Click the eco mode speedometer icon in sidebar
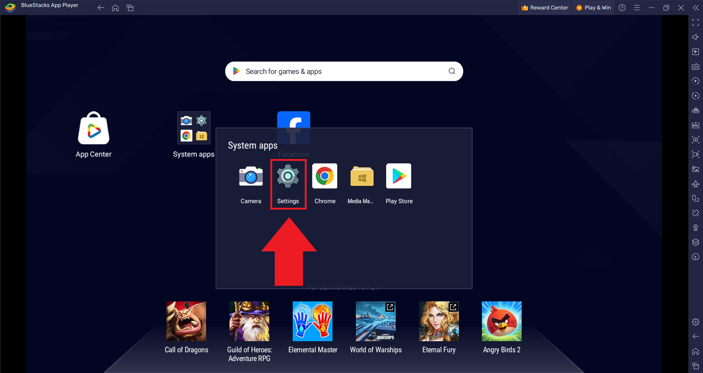Viewport: 703px width, 373px height. tap(696, 257)
